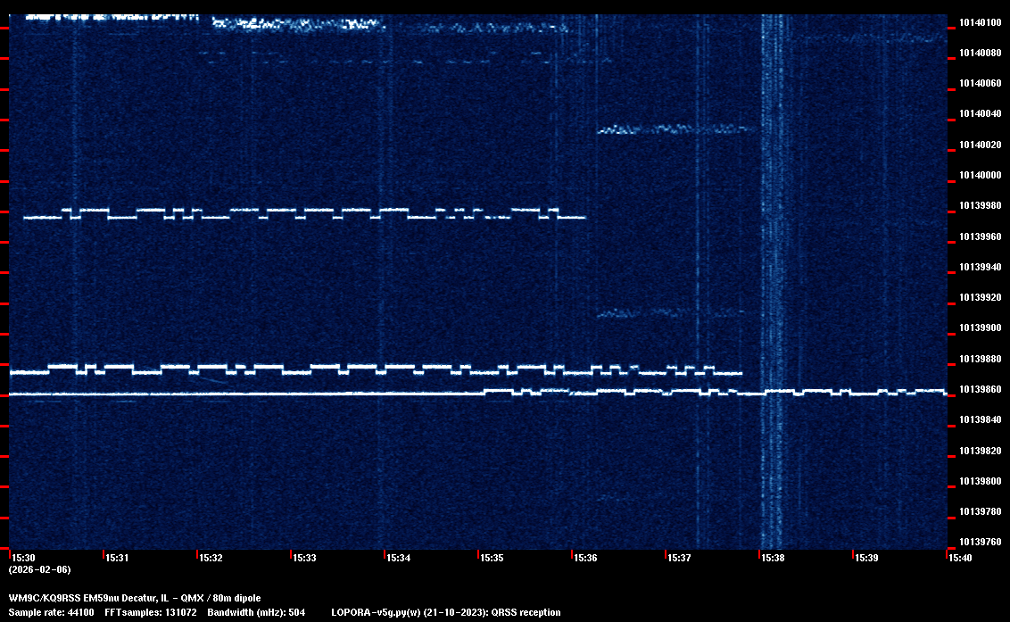Click the 15:38 time axis label
Image resolution: width=1010 pixels, height=622 pixels.
[x=773, y=558]
